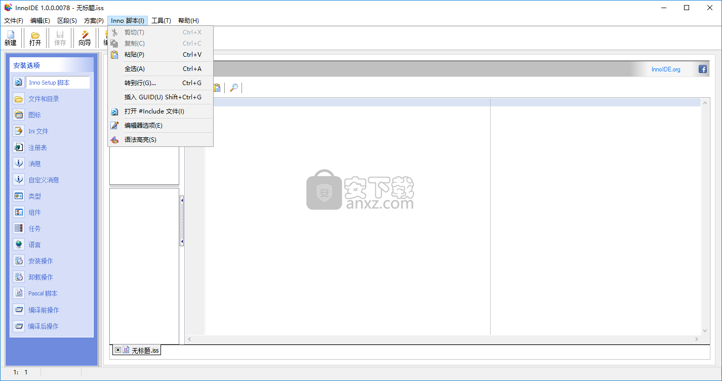This screenshot has height=381, width=722.
Task: Click the 注册表 sidebar label
Action: click(x=38, y=147)
